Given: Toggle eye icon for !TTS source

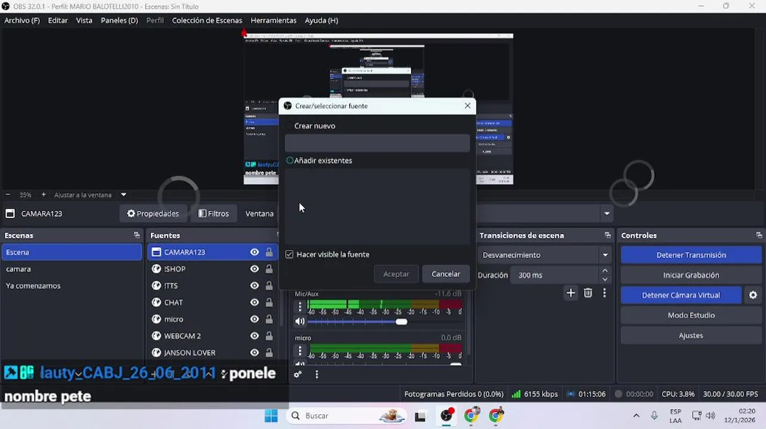Looking at the screenshot, I should pyautogui.click(x=255, y=285).
